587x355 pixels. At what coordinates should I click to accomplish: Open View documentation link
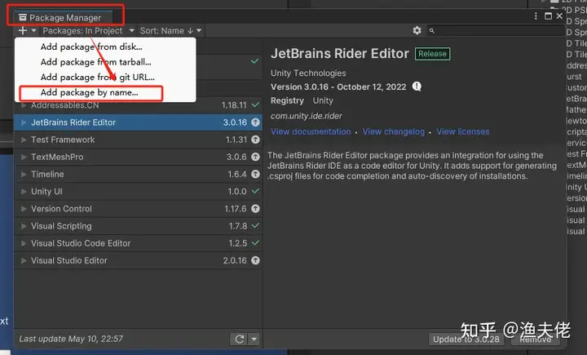point(311,131)
